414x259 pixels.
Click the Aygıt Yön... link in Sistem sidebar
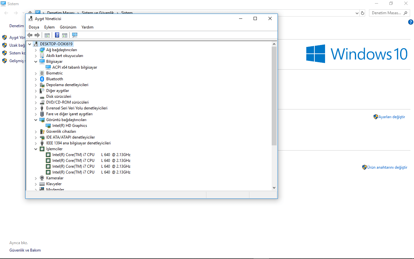17,38
